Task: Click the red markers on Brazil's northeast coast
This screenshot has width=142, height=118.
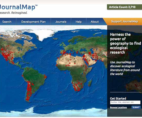Action: [45, 77]
